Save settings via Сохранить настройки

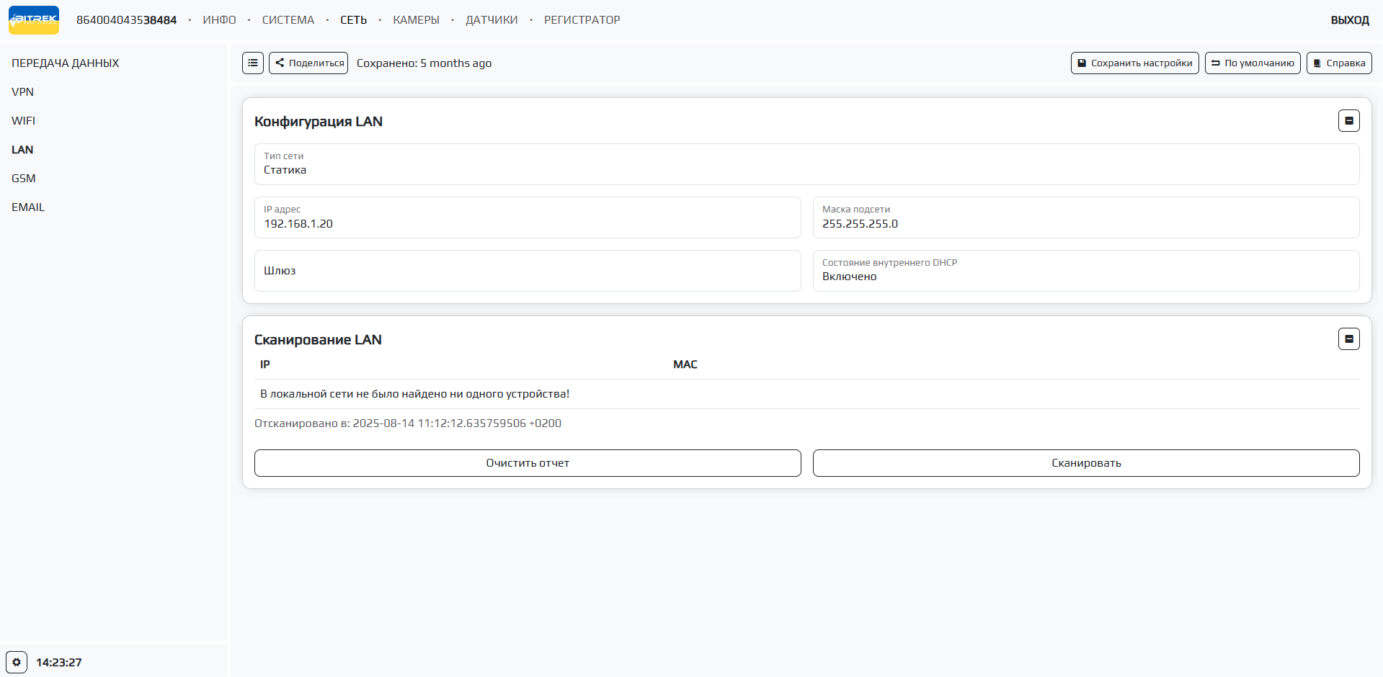(1134, 63)
